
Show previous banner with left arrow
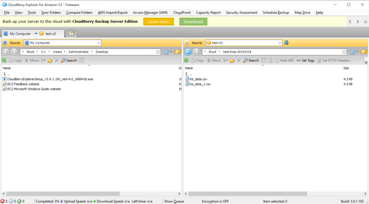point(350,22)
